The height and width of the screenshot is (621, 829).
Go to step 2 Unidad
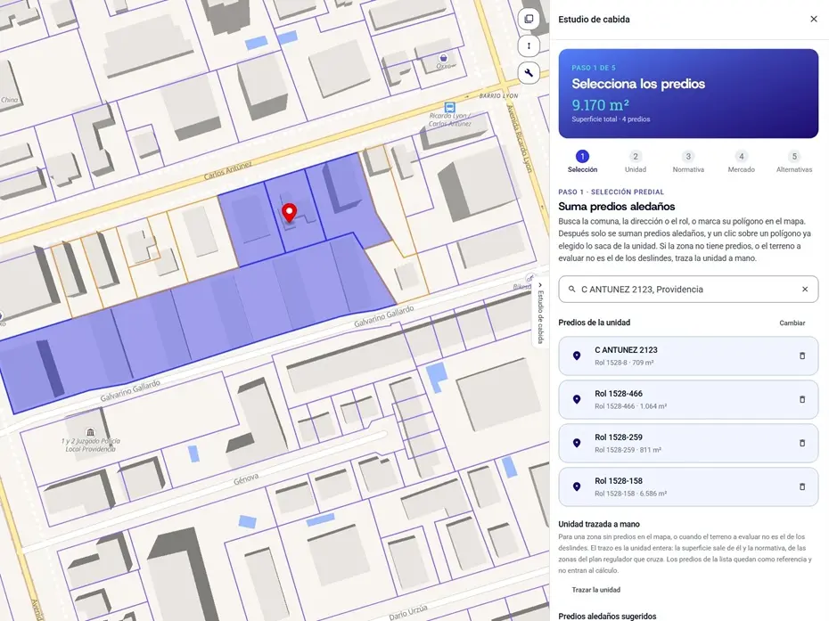[635, 162]
